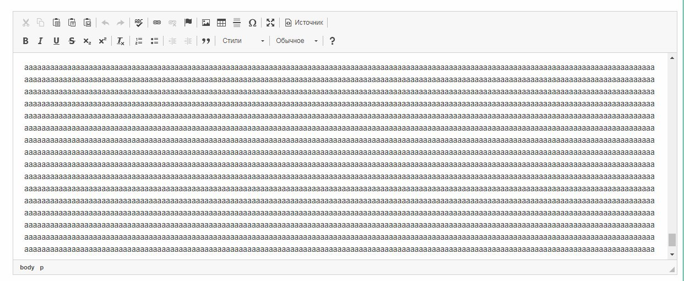The height and width of the screenshot is (281, 684).
Task: Switch to Источник source view
Action: click(304, 23)
